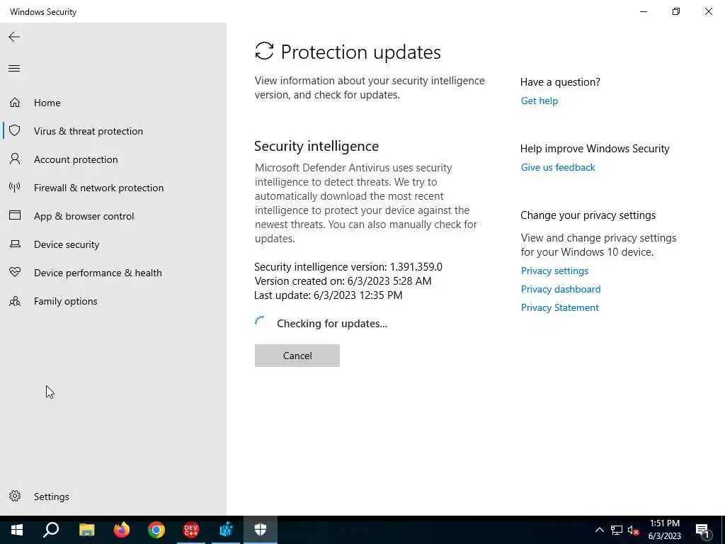
Task: Click 'Change your privacy settings' heading
Action: 588,215
